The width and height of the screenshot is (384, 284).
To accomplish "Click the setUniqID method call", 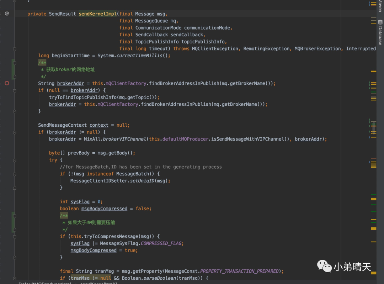I will (142, 181).
